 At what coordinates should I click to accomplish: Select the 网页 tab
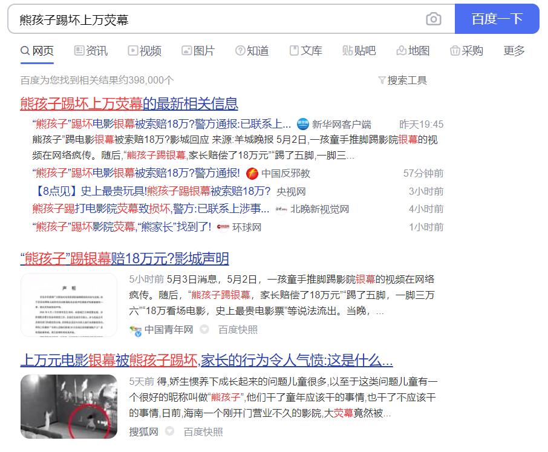(x=37, y=51)
